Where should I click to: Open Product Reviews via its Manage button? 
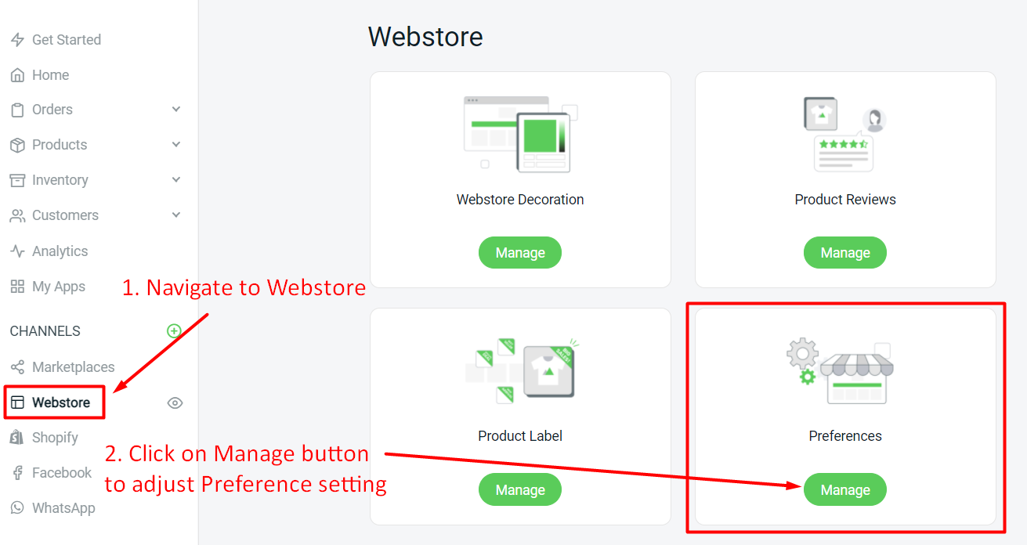(x=844, y=252)
